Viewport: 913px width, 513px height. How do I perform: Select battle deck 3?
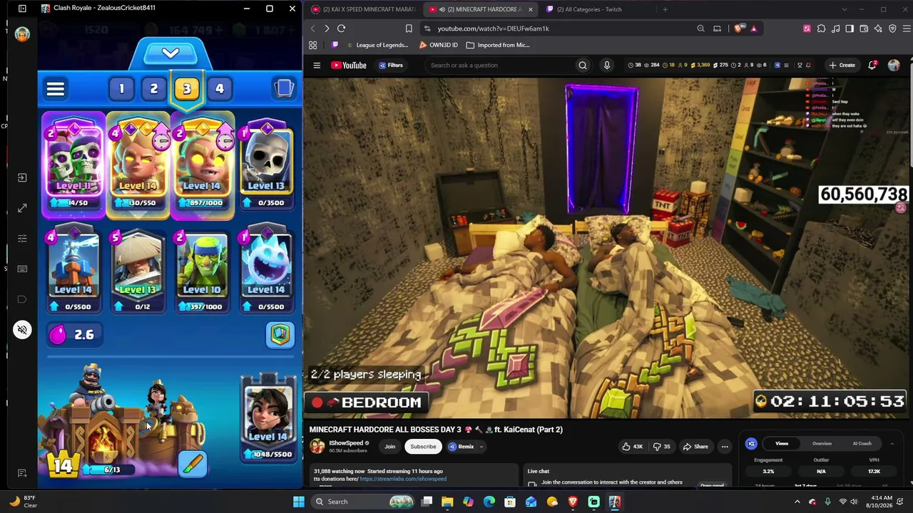(x=187, y=88)
